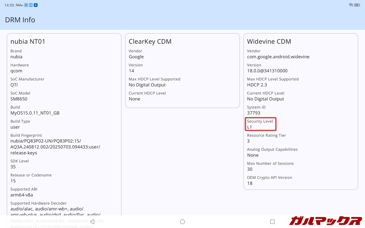Tap the SoC Manufacturer value QTI
This screenshot has width=365, height=228.
coord(14,85)
